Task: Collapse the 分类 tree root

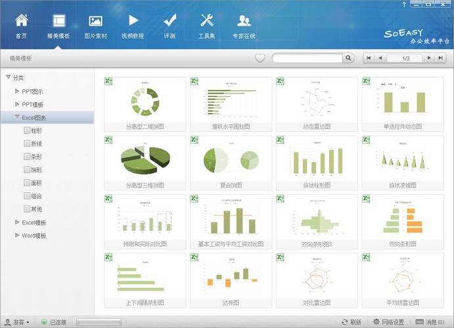Action: click(8, 77)
